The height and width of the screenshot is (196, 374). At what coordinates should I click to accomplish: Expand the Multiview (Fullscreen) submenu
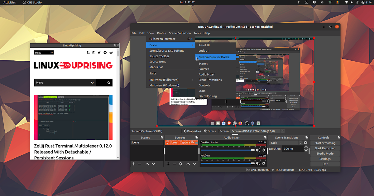coord(170,80)
